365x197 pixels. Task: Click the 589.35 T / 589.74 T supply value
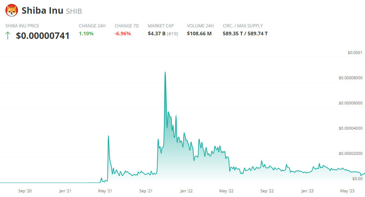[245, 33]
